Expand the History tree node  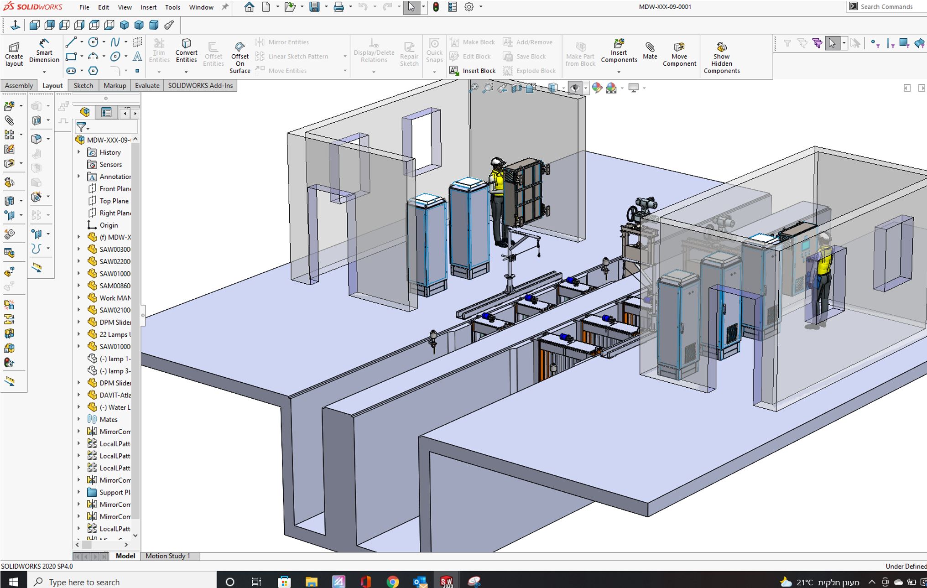78,152
